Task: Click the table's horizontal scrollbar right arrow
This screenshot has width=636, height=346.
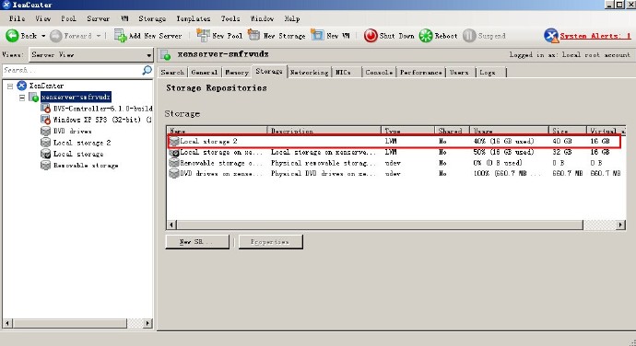Action: coord(620,225)
